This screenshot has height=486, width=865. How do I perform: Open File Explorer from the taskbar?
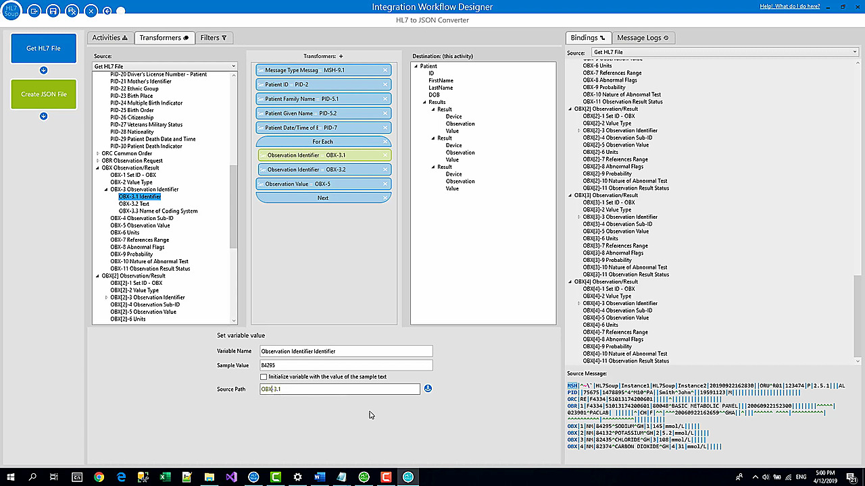click(209, 477)
